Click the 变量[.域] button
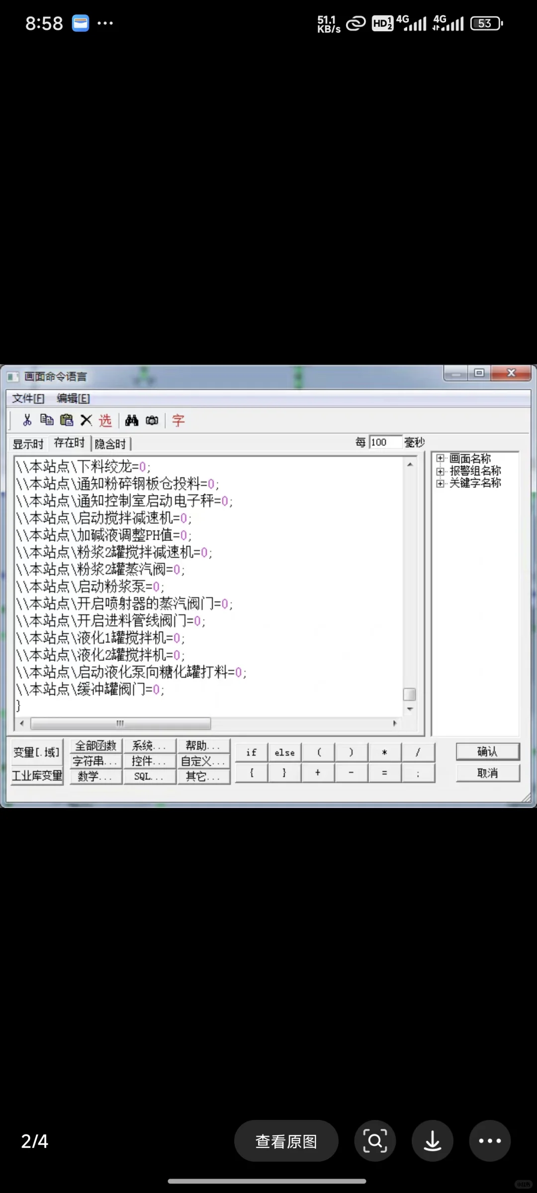Image resolution: width=537 pixels, height=1193 pixels. click(x=37, y=753)
